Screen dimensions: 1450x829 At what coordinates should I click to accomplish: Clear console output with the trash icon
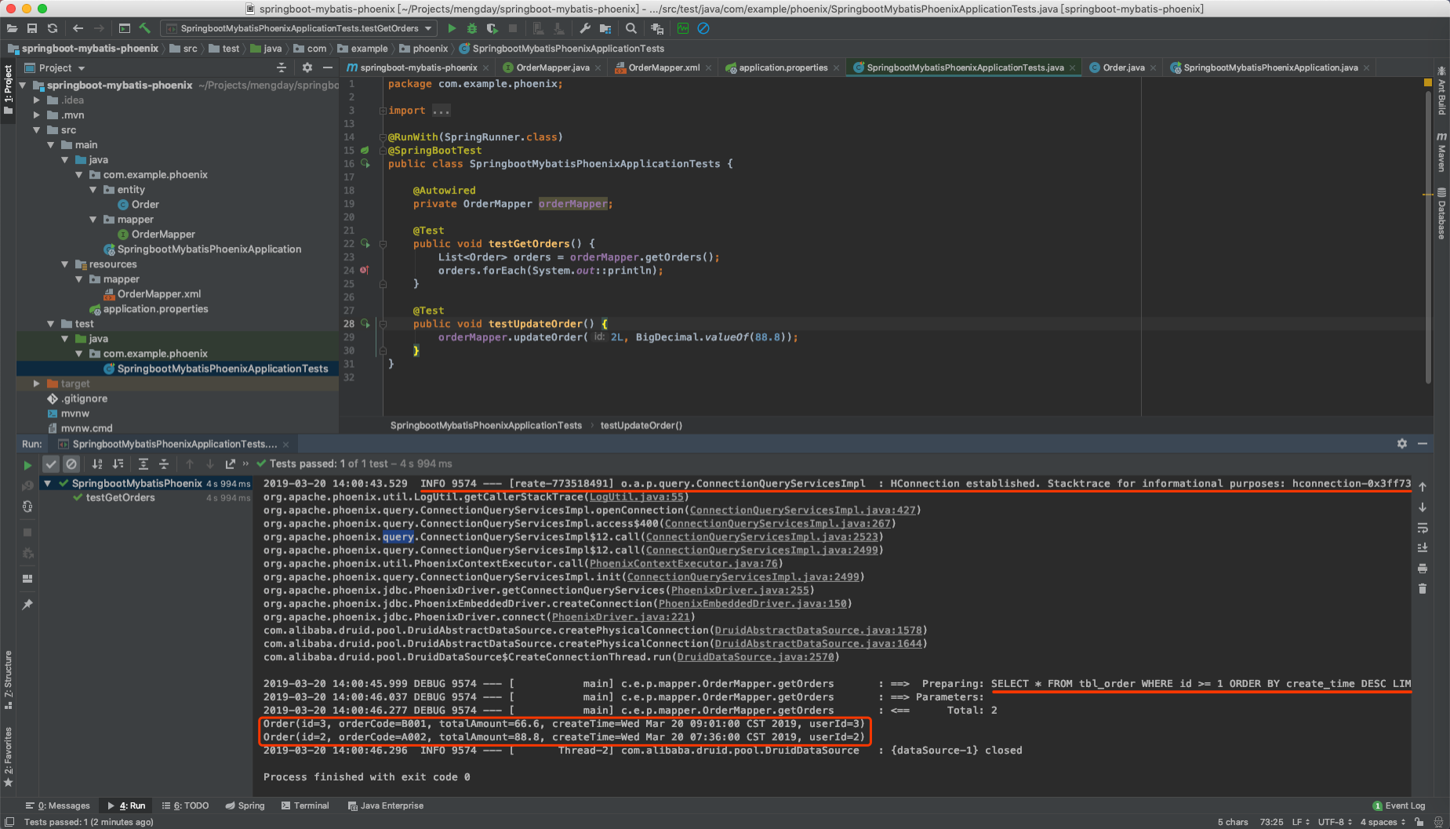coord(1423,588)
